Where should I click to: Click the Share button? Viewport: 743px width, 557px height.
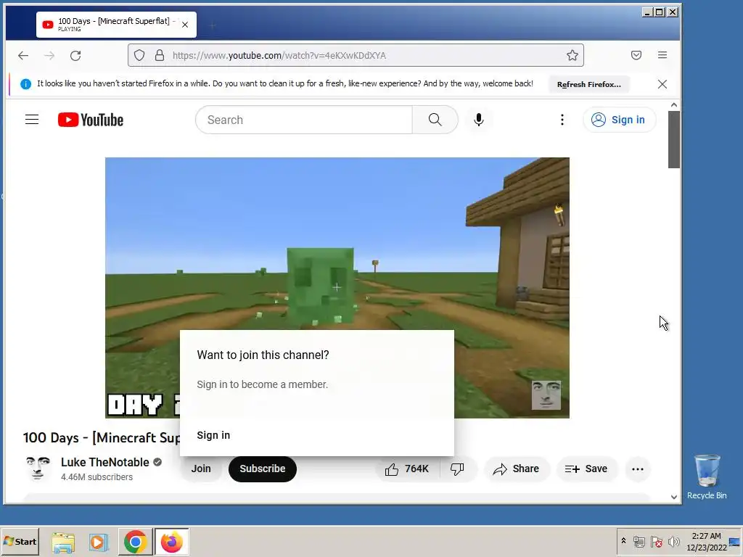coord(516,469)
